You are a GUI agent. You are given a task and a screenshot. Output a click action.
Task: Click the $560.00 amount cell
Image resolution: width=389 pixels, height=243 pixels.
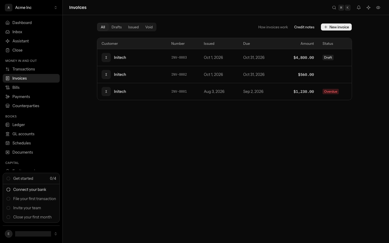306,75
